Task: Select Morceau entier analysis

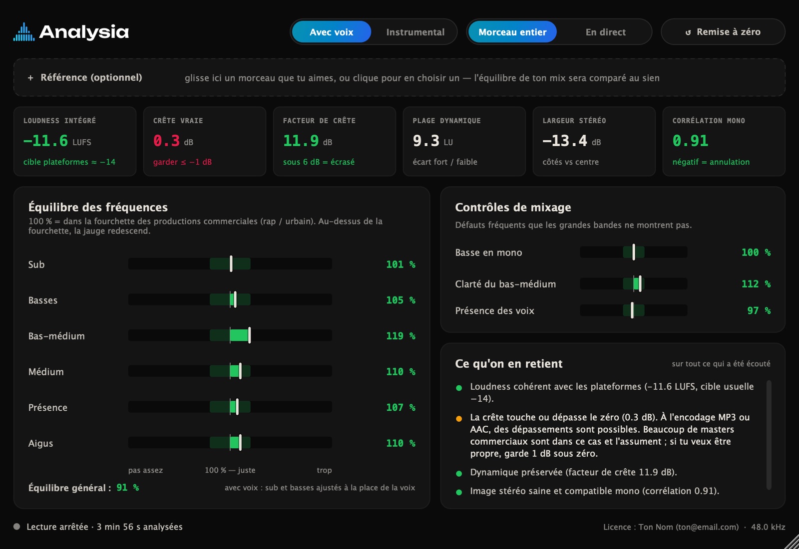Action: point(512,32)
